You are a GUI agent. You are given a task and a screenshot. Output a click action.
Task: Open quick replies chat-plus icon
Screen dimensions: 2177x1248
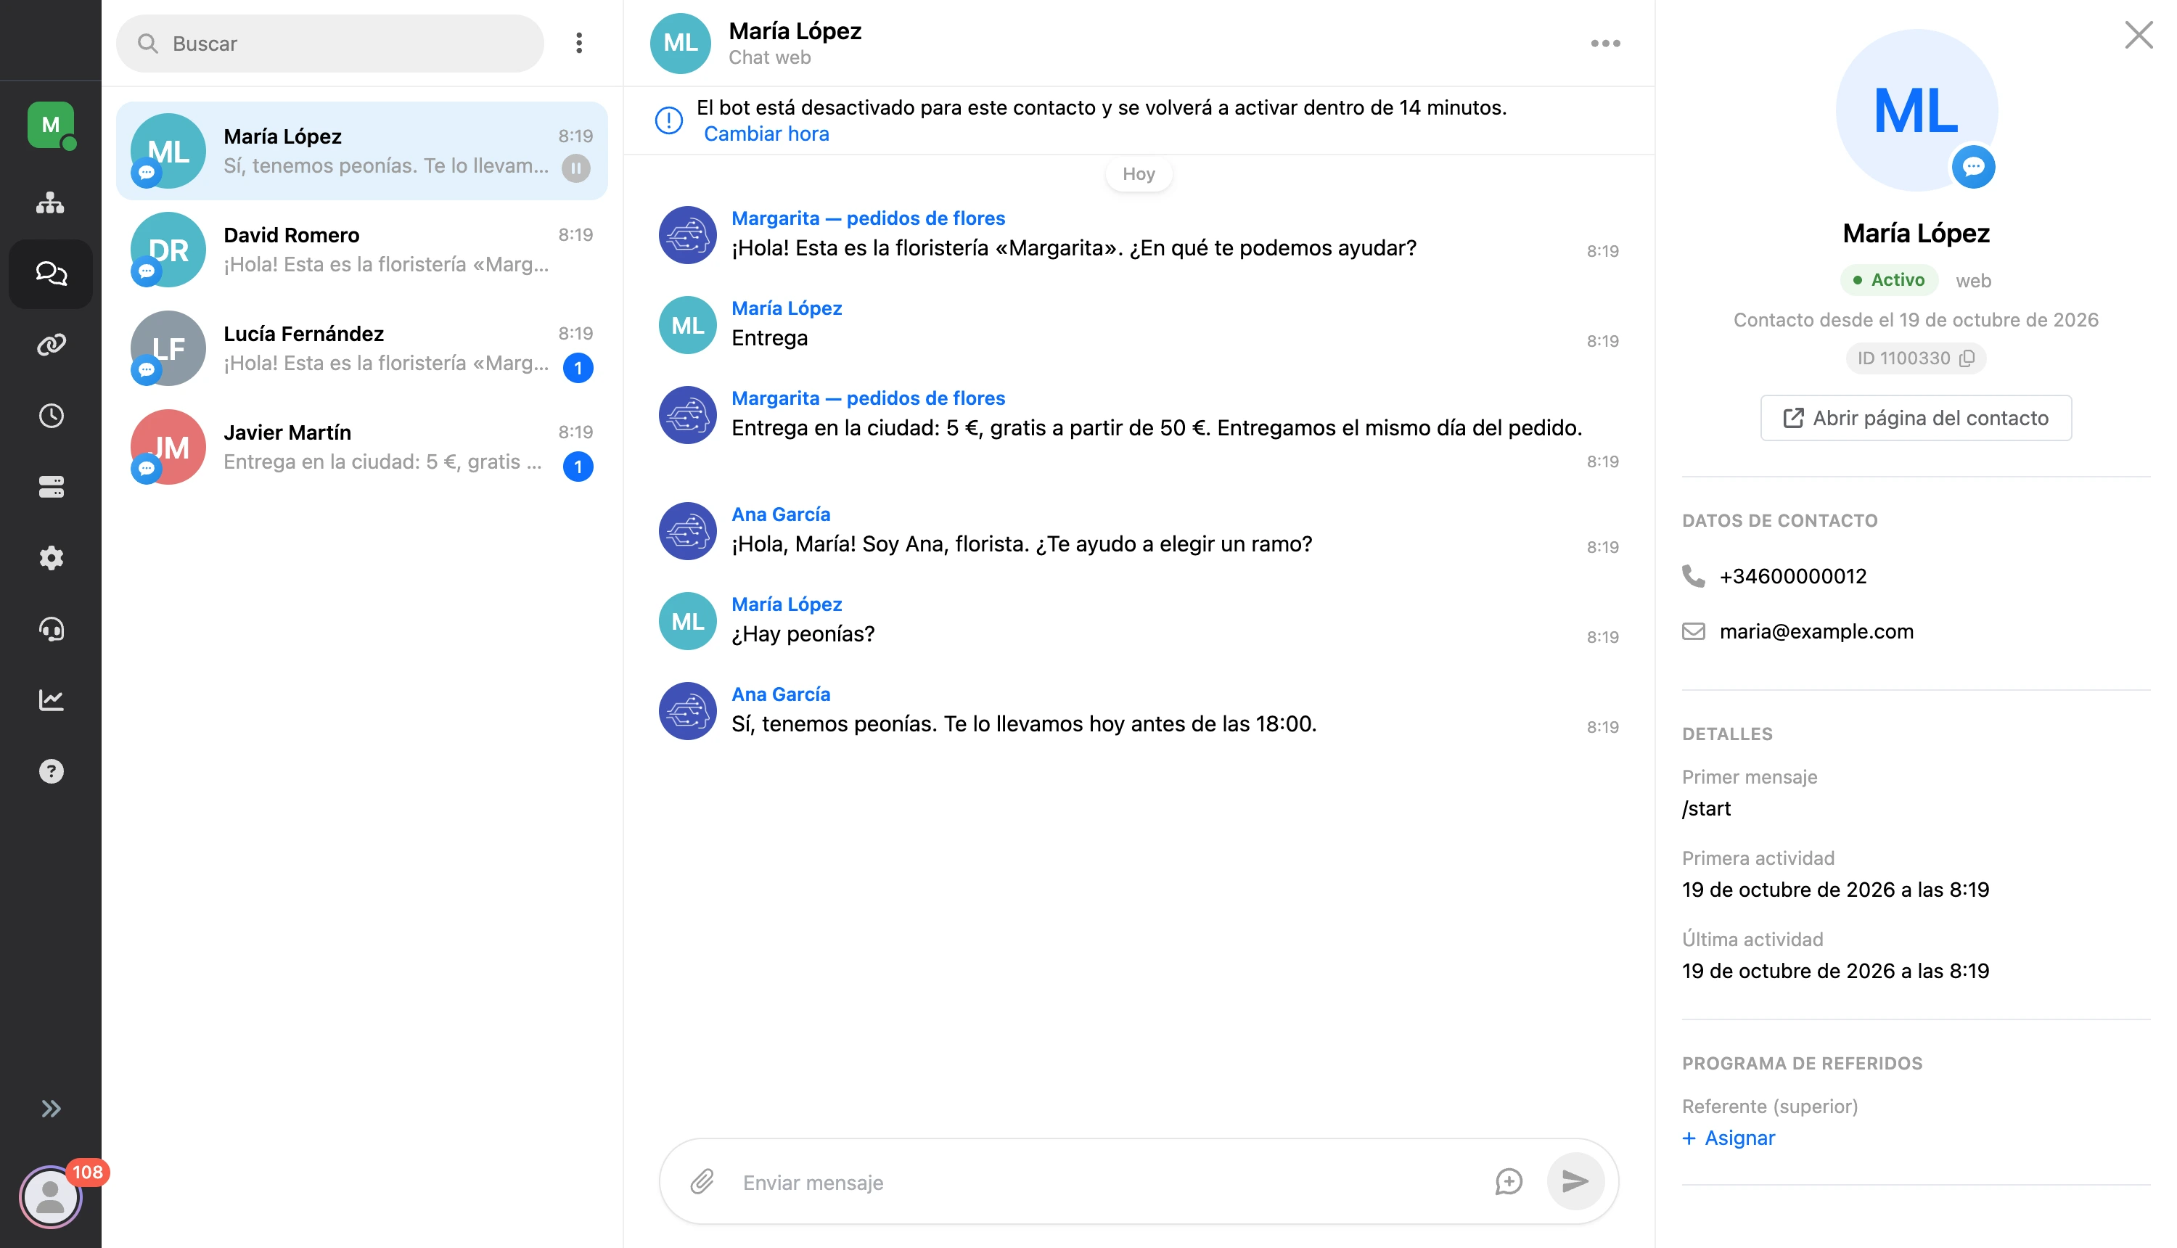pos(1509,1181)
